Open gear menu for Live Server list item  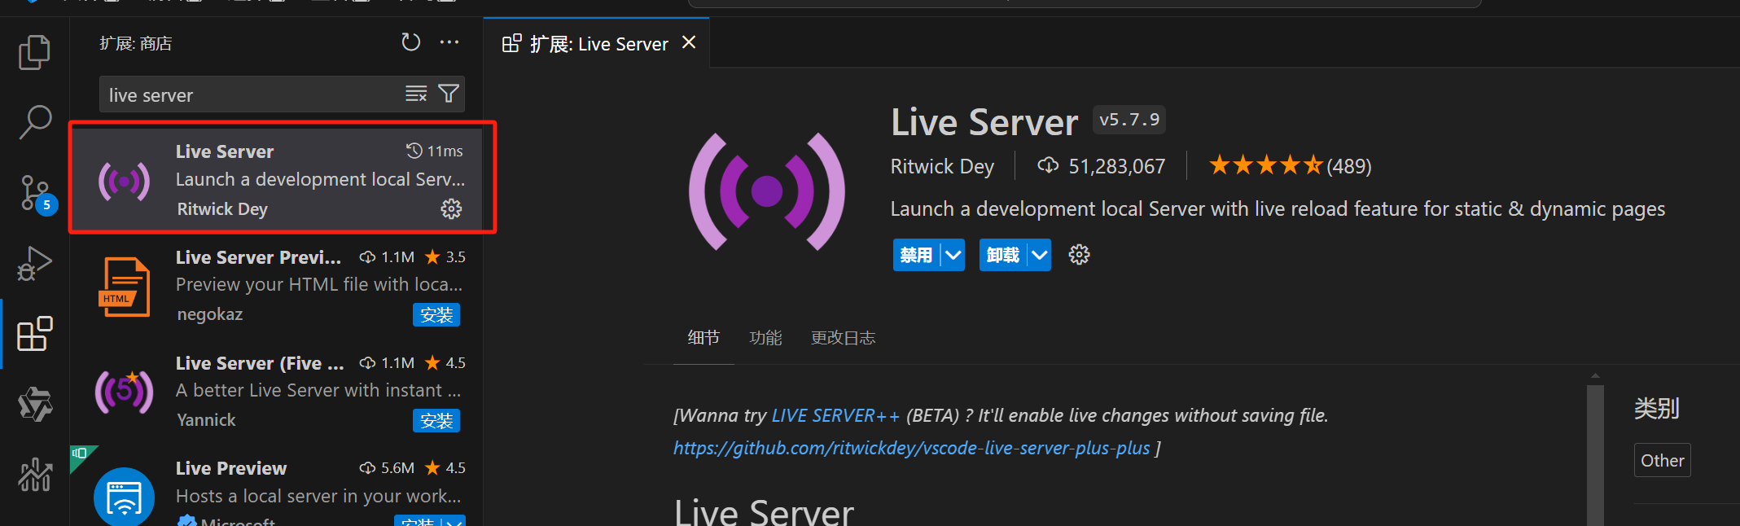(451, 209)
